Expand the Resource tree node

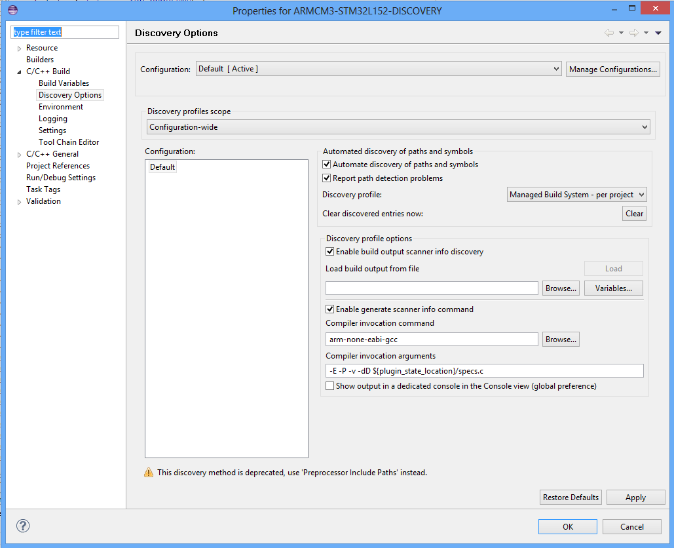pyautogui.click(x=19, y=49)
